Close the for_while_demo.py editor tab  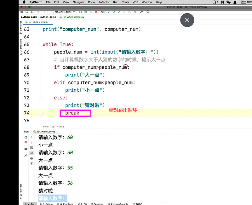click(51, 22)
